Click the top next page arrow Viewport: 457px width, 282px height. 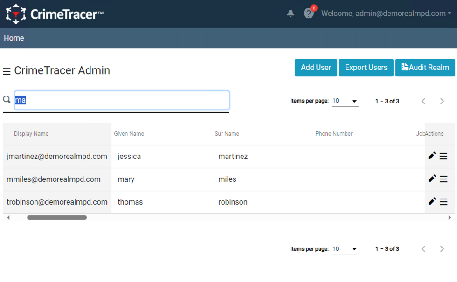(442, 101)
